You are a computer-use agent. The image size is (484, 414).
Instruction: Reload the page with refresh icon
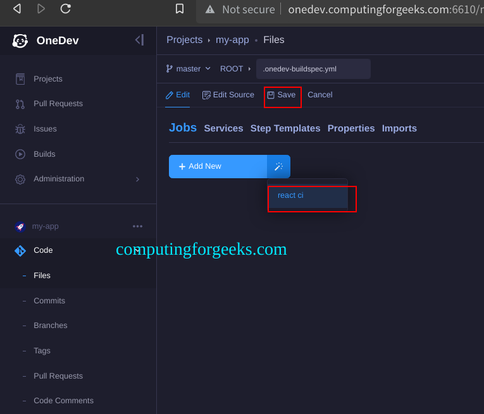coord(65,9)
